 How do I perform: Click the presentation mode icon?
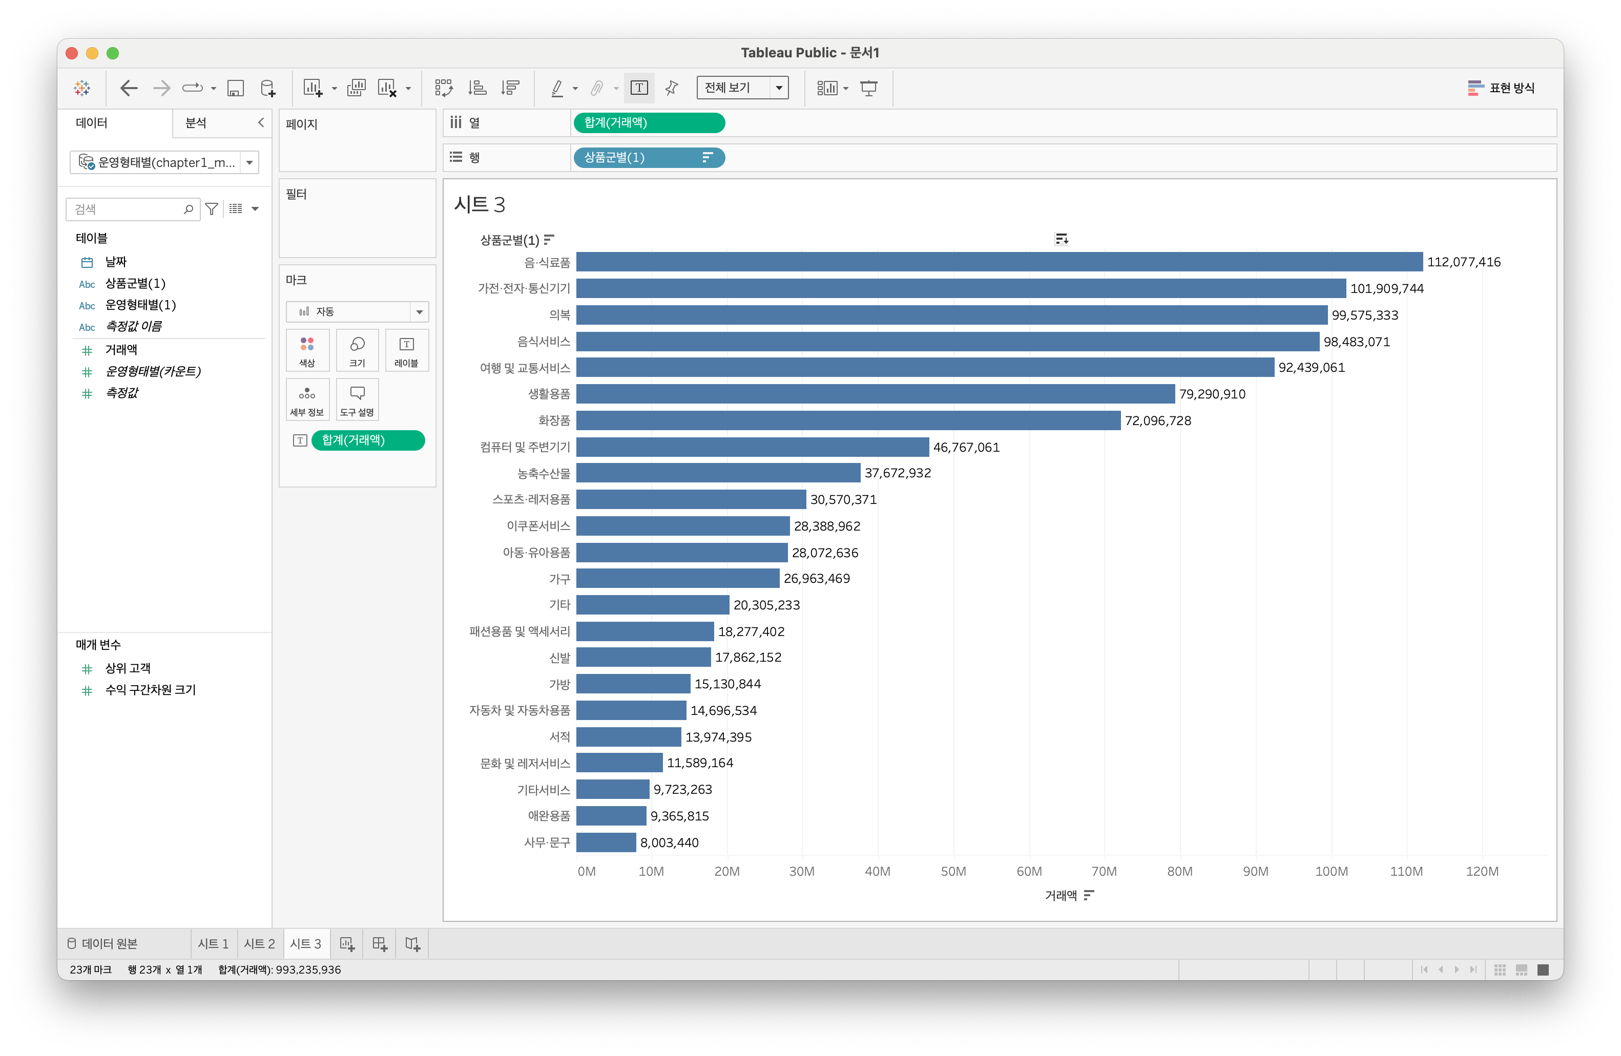pyautogui.click(x=868, y=88)
